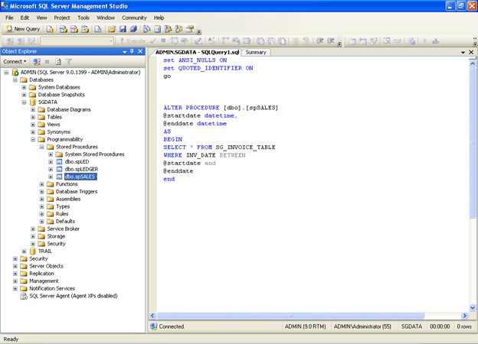Open the Template Explorer icon

click(x=179, y=29)
